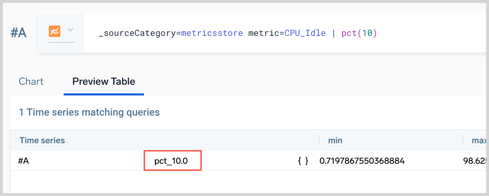Click the "1 Time series matching queries" heading

coord(89,112)
